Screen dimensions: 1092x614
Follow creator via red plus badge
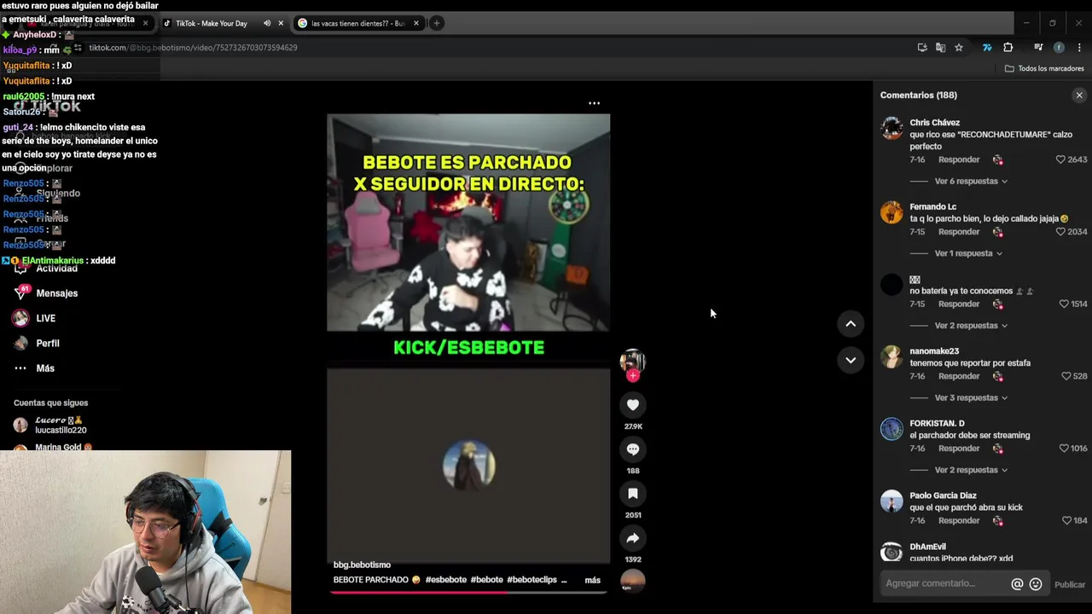632,376
